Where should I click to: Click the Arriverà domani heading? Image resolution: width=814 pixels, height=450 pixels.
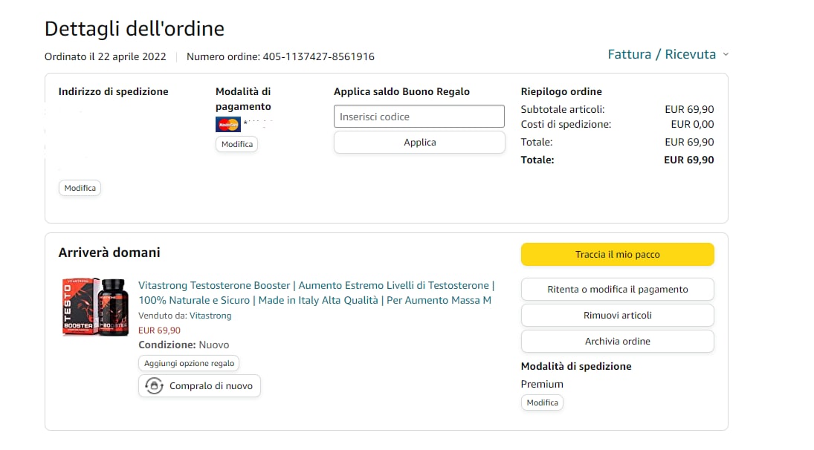(109, 252)
